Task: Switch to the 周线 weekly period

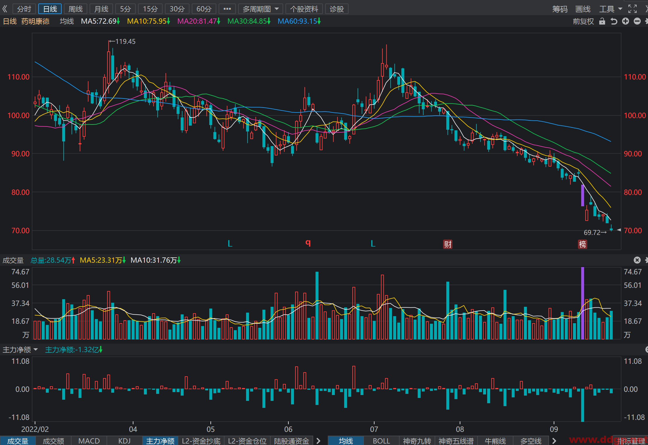Action: 76,9
